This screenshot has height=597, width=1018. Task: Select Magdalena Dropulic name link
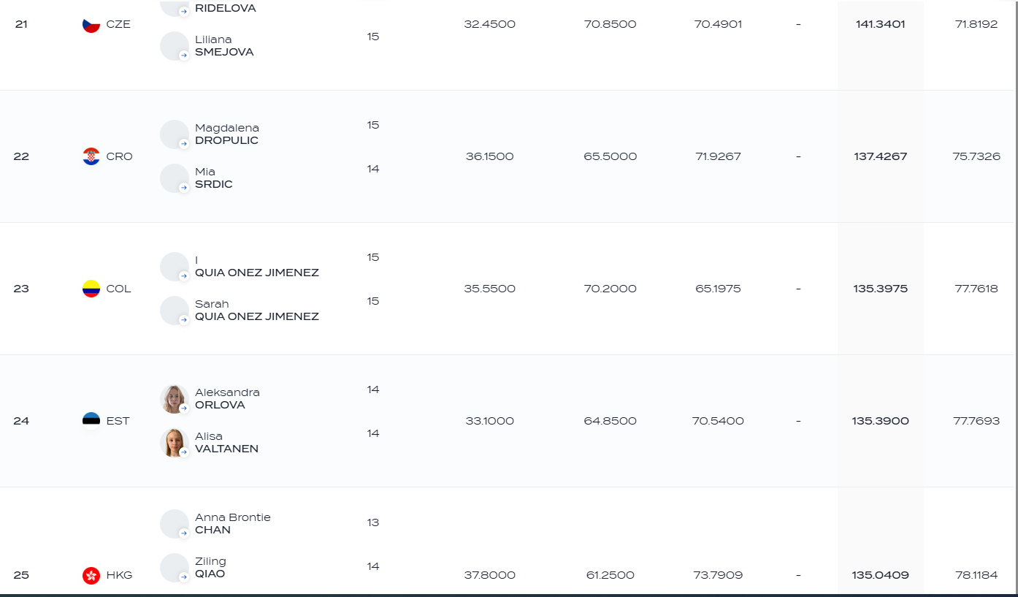click(x=226, y=134)
